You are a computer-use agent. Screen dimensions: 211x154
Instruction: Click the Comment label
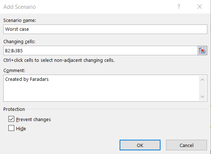pos(14,70)
